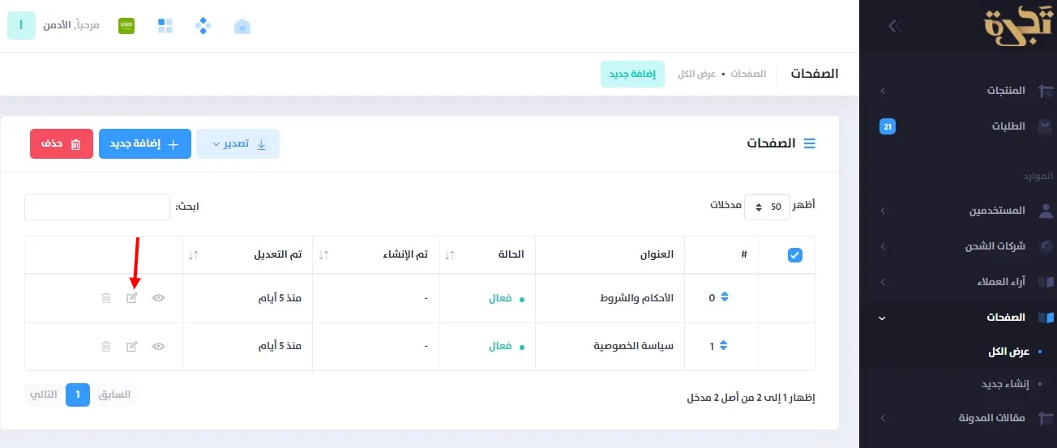
Task: Click سياسة الخصوصية title cell
Action: click(x=634, y=347)
